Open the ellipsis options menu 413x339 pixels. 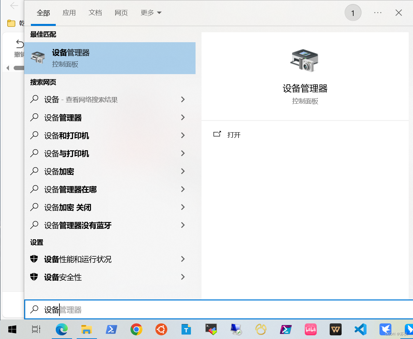377,13
